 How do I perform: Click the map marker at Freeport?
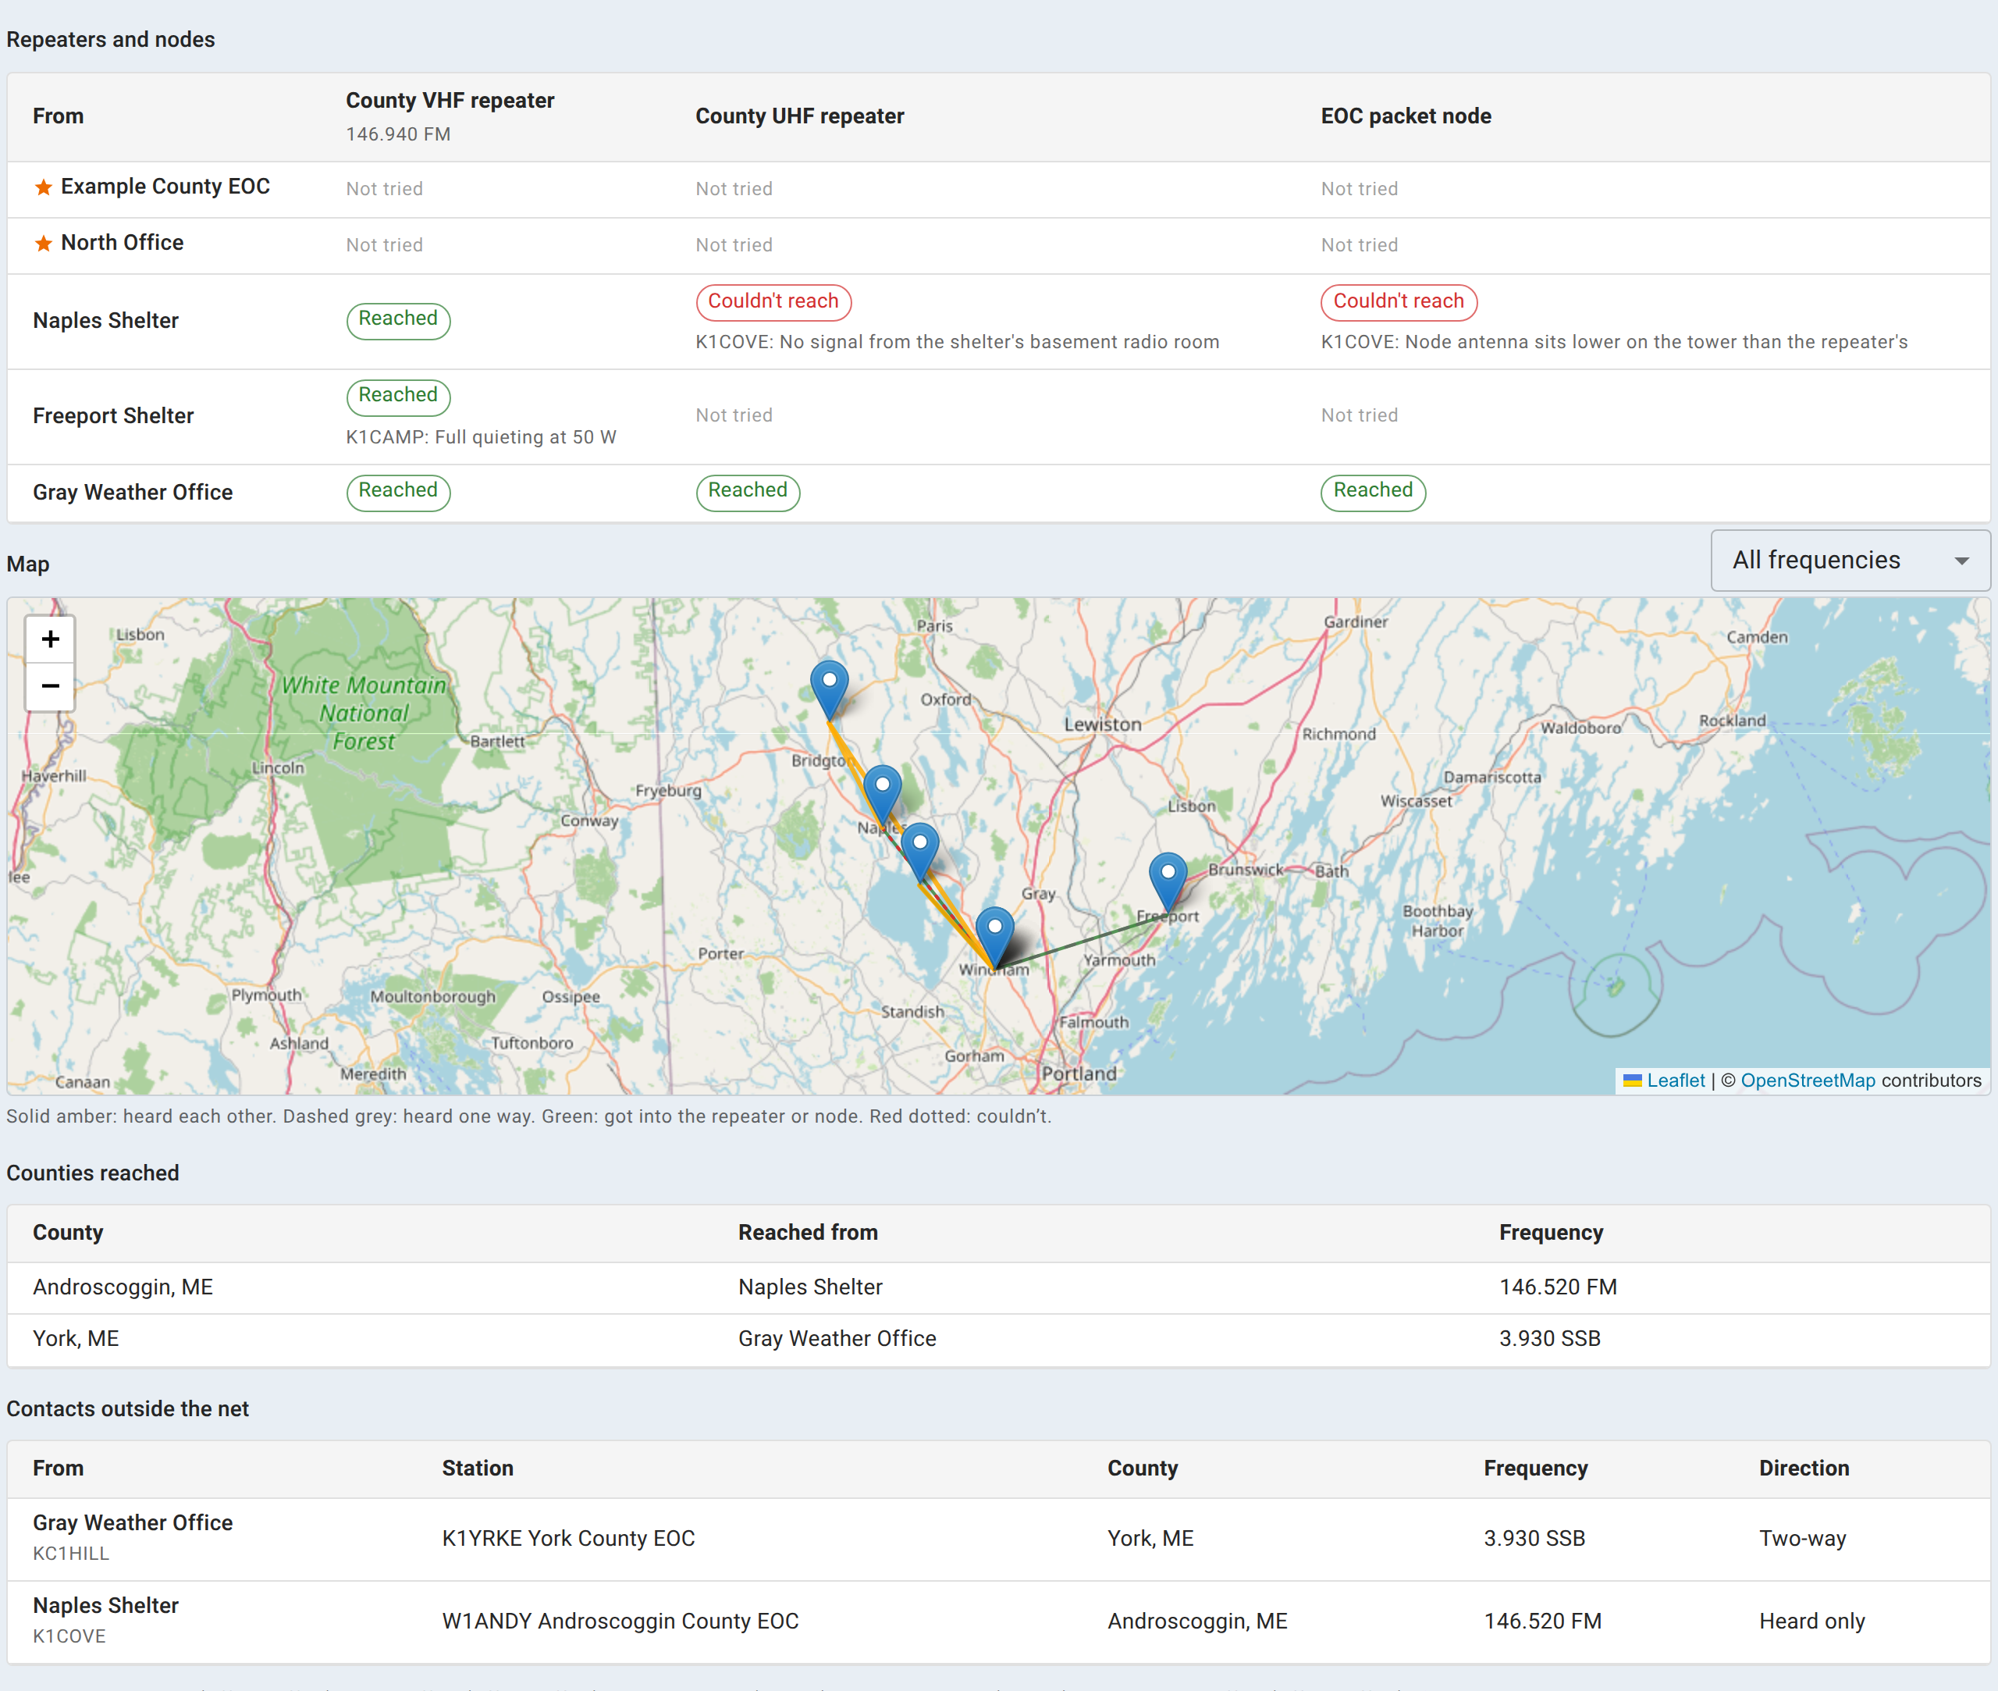tap(1167, 882)
